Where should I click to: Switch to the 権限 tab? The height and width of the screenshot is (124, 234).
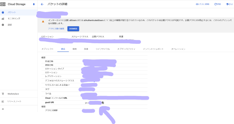(x=74, y=49)
